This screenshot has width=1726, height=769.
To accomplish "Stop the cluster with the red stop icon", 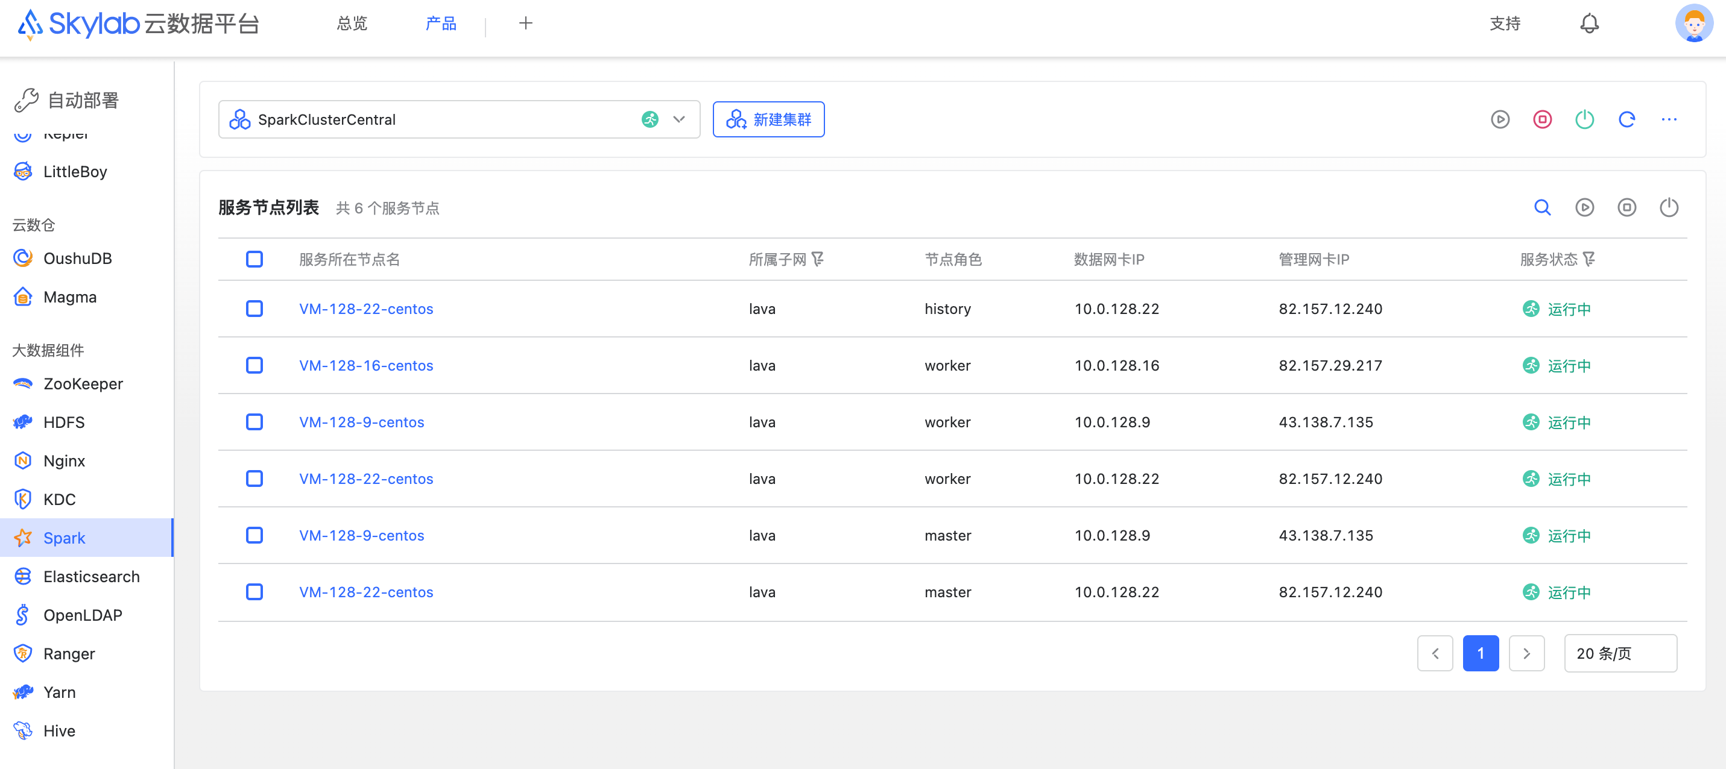I will [1543, 119].
